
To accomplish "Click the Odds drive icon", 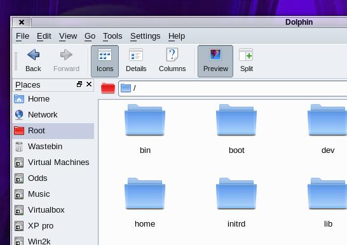I will pos(19,178).
